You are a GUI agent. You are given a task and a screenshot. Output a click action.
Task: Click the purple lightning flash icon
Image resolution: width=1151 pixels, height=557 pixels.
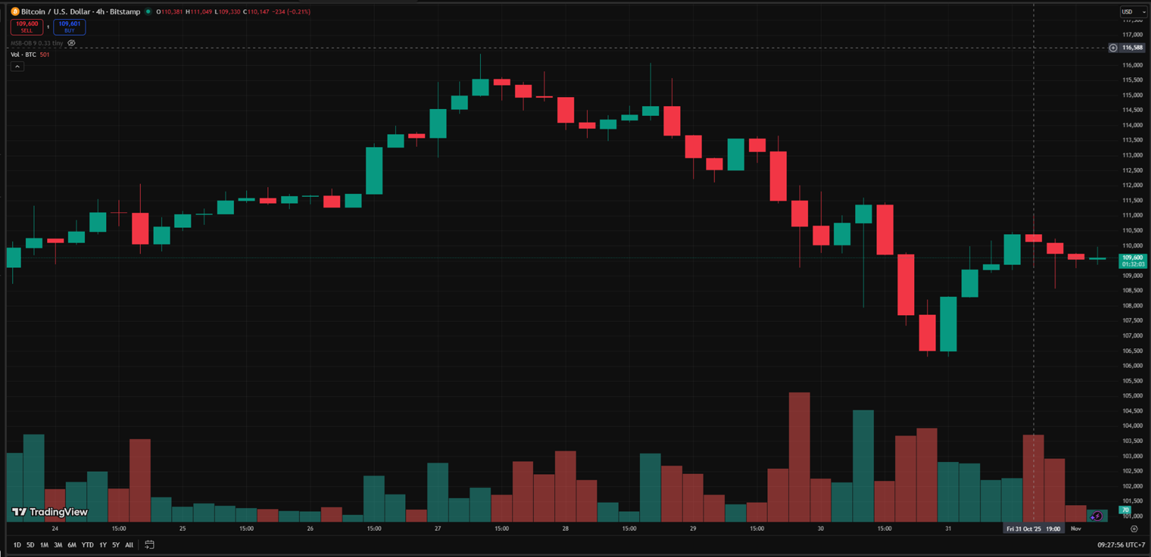(x=1095, y=516)
